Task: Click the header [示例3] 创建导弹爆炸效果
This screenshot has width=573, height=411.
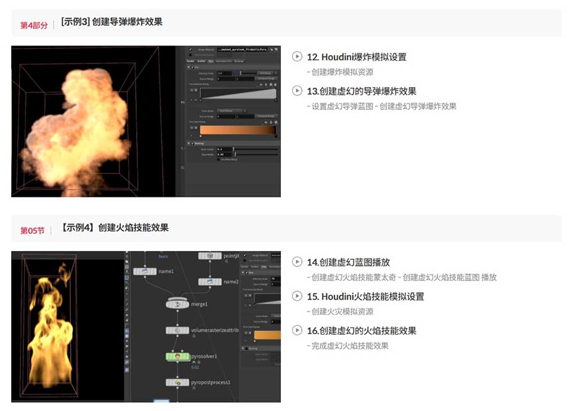Action: [x=112, y=22]
